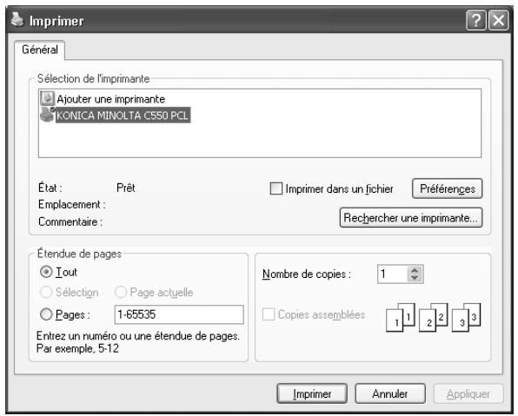The image size is (518, 416).
Task: Select the Tout radio button
Action: 46,272
